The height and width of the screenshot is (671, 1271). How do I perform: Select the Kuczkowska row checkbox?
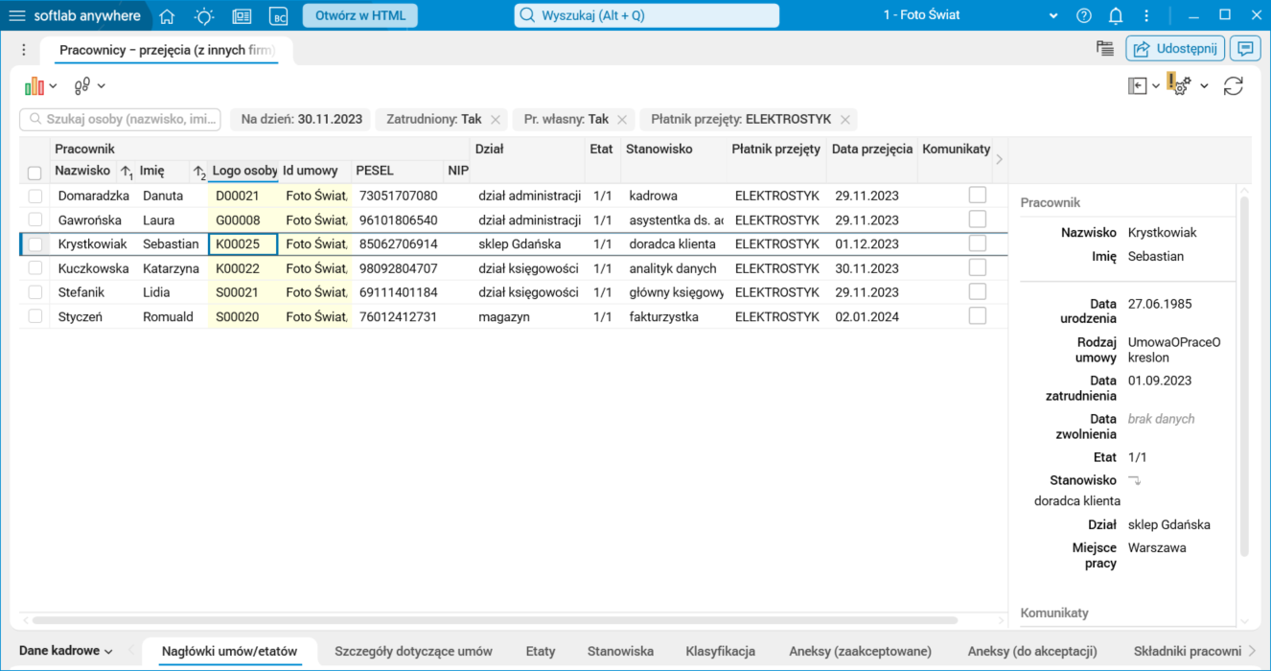pyautogui.click(x=35, y=268)
